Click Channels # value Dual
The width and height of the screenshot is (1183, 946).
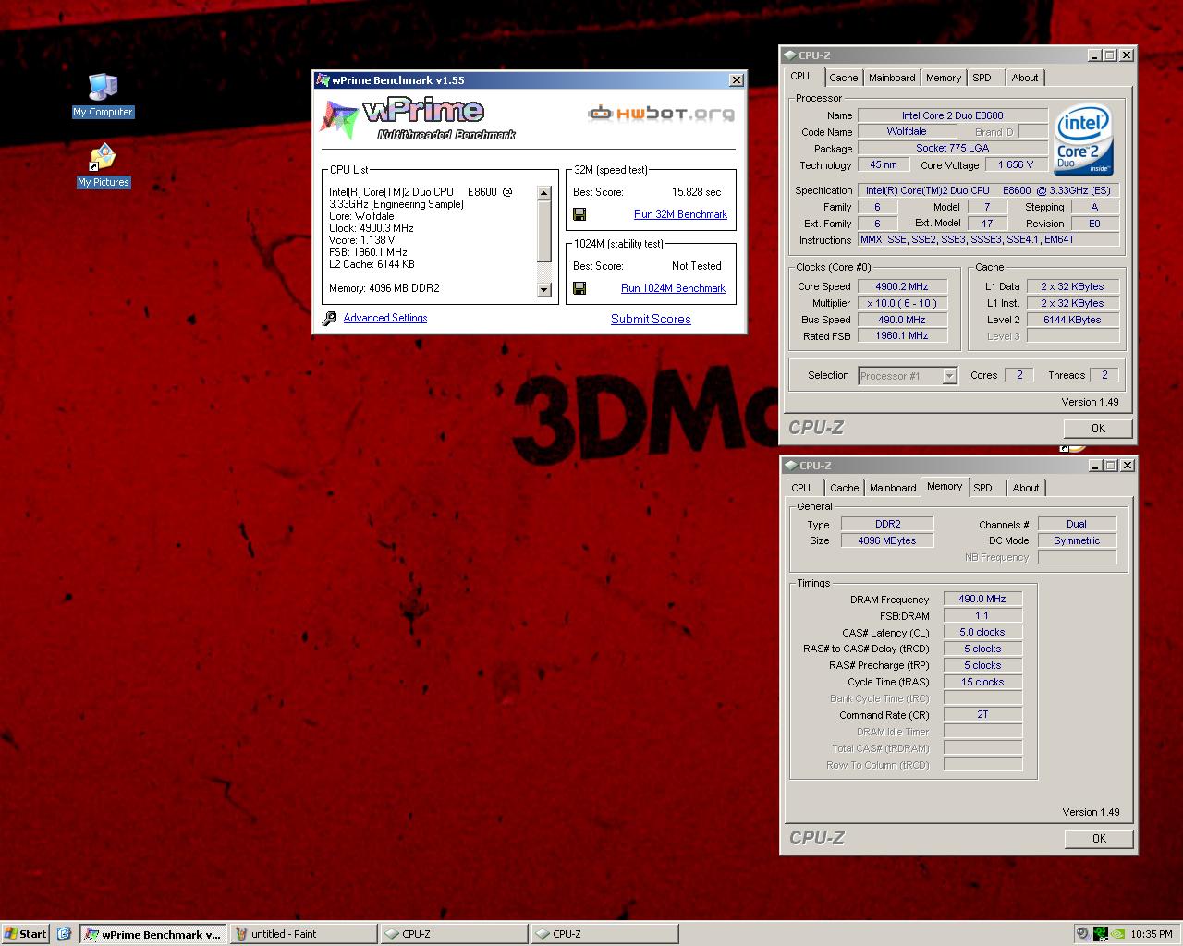click(x=1077, y=524)
